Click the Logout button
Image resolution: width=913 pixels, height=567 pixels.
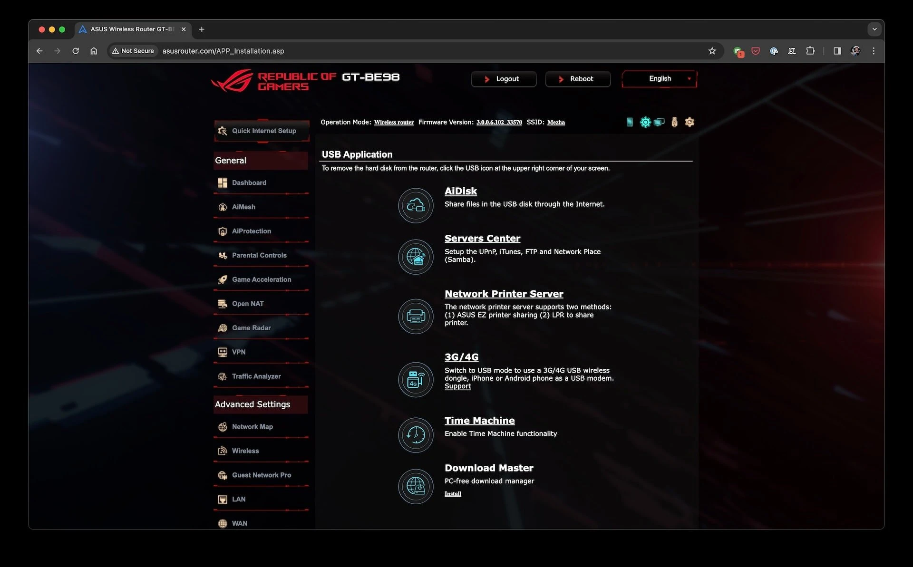504,79
